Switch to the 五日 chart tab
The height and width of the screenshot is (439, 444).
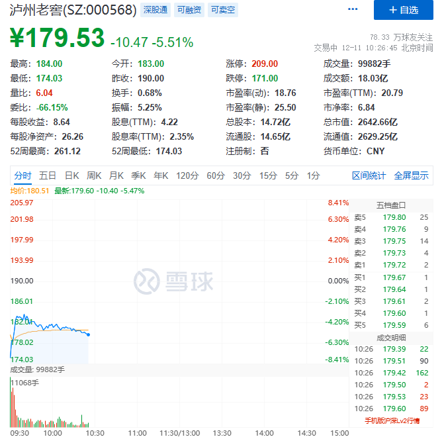(47, 175)
